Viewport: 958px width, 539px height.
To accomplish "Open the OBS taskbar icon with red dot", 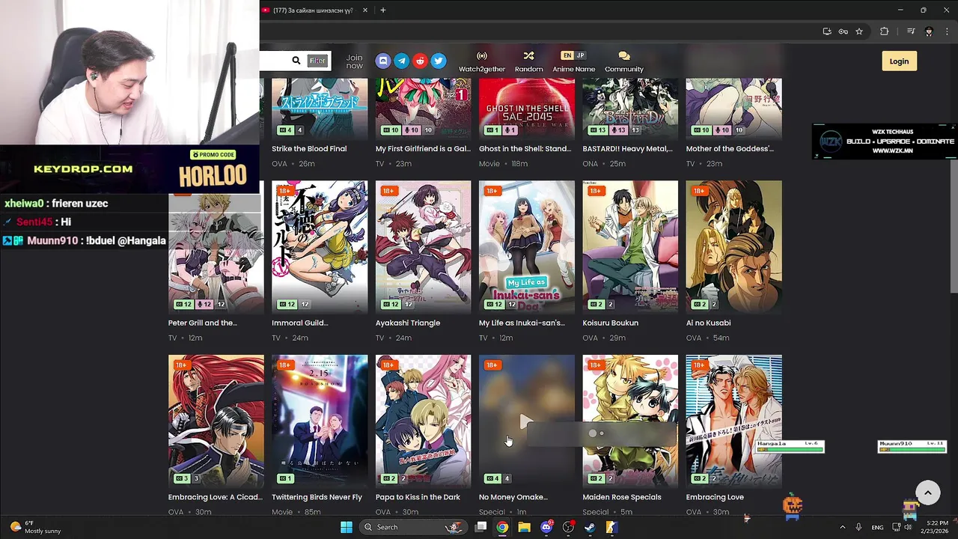I will click(568, 527).
